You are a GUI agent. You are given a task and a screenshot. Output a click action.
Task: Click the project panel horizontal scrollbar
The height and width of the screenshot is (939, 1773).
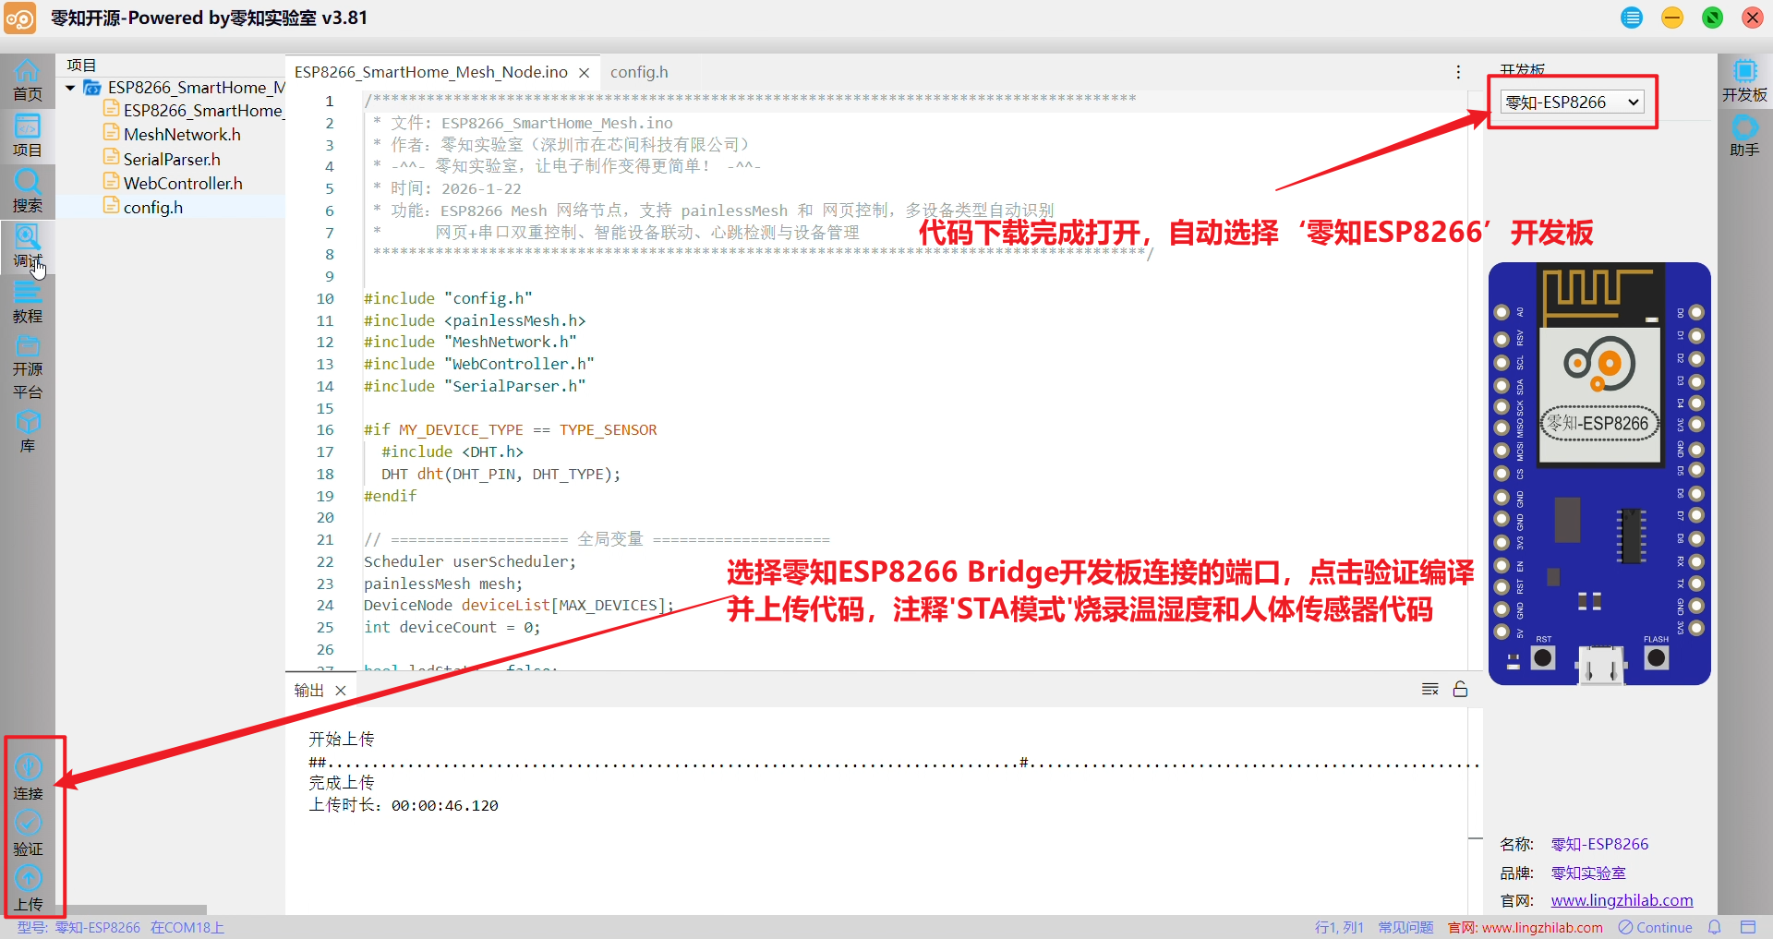[x=131, y=909]
